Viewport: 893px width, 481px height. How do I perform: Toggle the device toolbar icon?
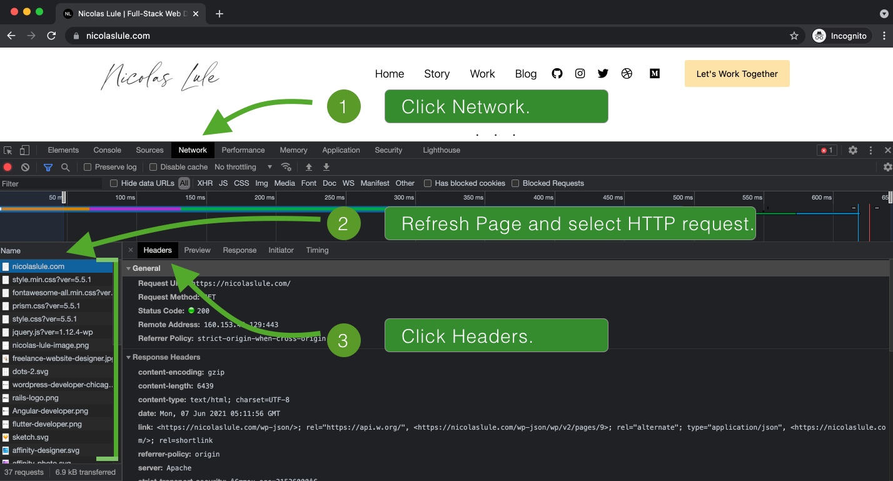point(24,150)
